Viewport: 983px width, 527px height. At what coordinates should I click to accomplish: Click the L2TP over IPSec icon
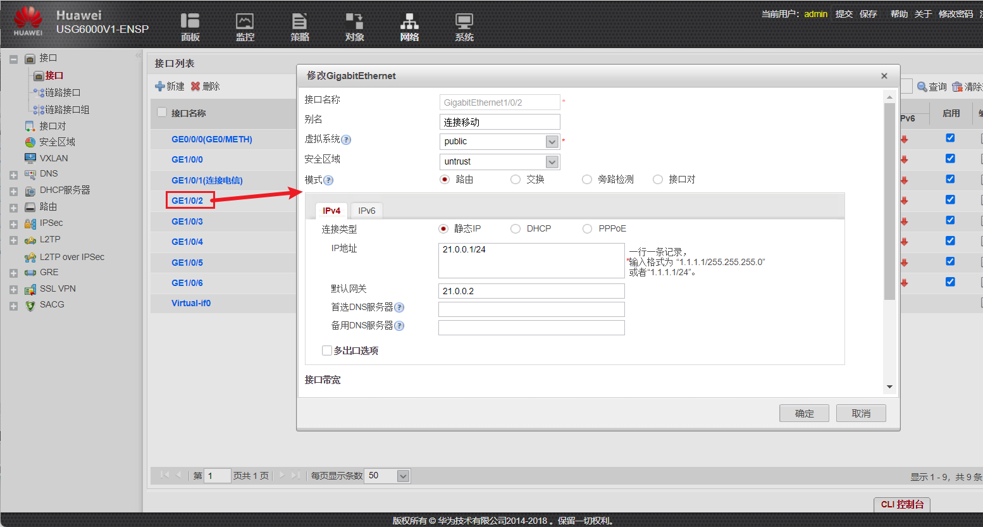tap(30, 257)
